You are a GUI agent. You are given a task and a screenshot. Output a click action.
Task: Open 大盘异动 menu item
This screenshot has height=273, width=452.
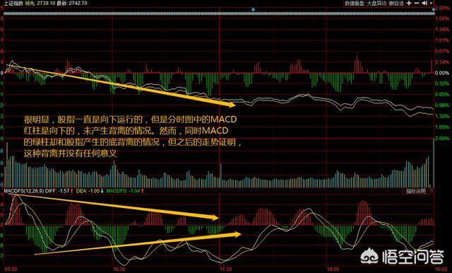376,4
